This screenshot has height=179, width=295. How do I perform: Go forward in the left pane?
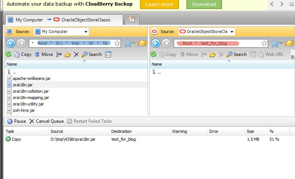pos(21,43)
